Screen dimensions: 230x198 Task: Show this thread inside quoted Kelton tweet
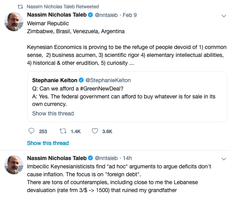click(53, 113)
